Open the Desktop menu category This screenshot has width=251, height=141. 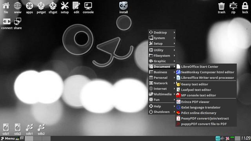click(x=162, y=33)
